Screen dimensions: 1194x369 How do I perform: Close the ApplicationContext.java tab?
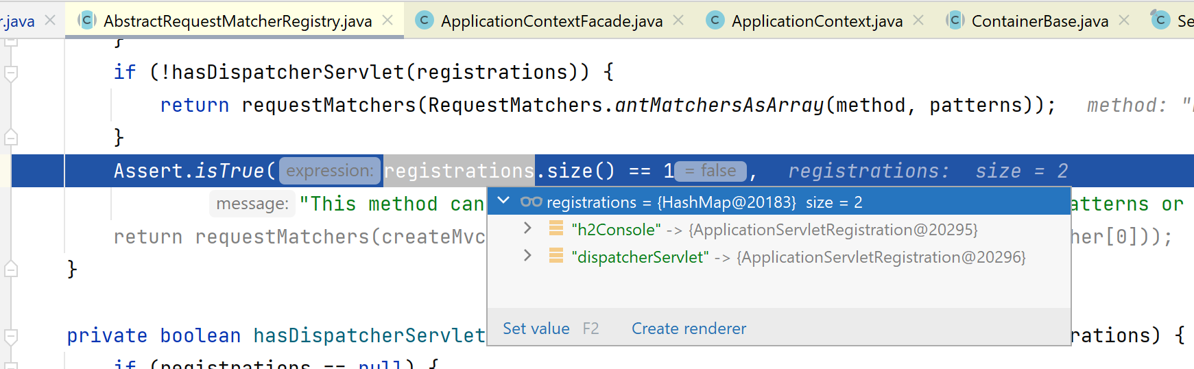pyautogui.click(x=918, y=21)
